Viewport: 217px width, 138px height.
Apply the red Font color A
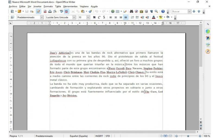tap(154, 17)
